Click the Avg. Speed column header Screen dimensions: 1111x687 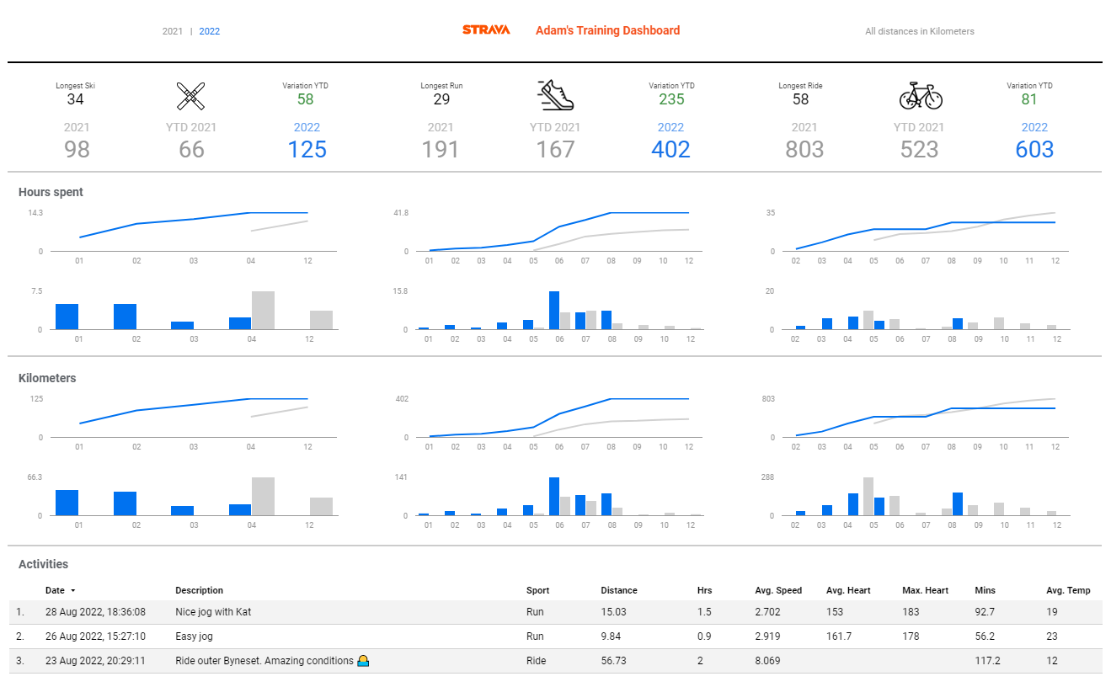(778, 591)
